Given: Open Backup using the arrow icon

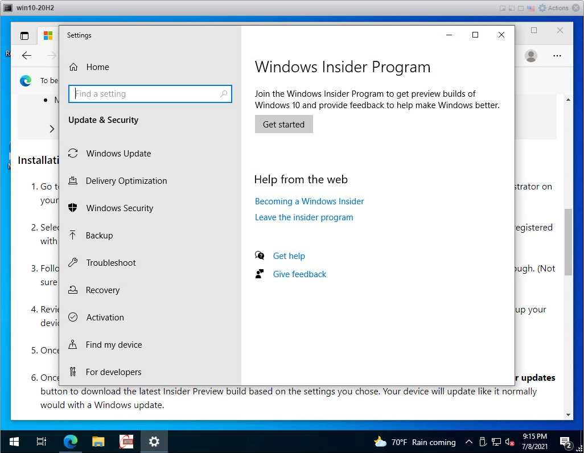Looking at the screenshot, I should [x=73, y=235].
